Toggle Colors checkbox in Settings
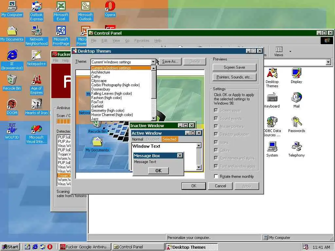The image size is (335, 251). (216, 150)
